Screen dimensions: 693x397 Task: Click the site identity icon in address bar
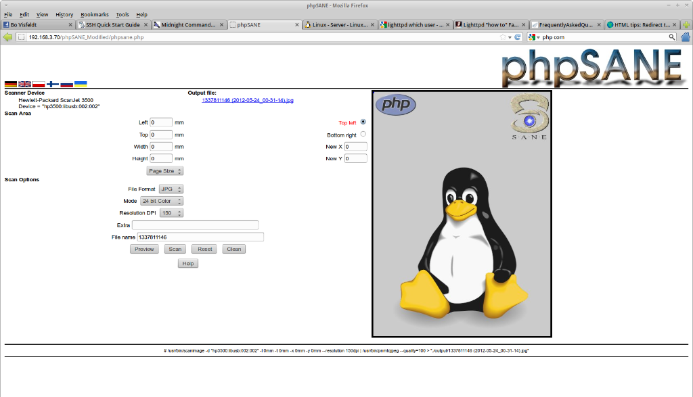[x=21, y=37]
